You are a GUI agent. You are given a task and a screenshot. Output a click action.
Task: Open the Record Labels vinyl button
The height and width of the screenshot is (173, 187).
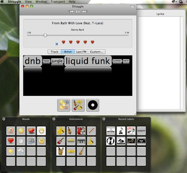(x=93, y=105)
